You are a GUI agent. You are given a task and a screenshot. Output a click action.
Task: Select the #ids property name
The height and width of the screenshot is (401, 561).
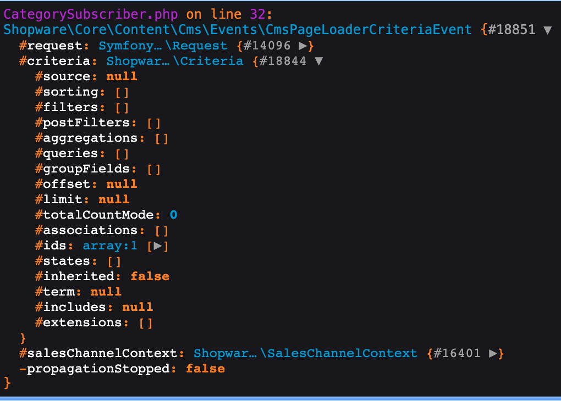[x=51, y=246]
